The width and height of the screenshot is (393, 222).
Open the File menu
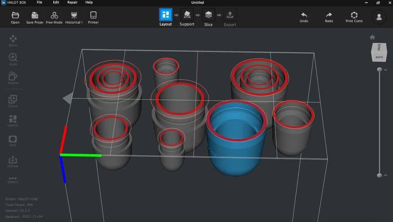click(39, 2)
